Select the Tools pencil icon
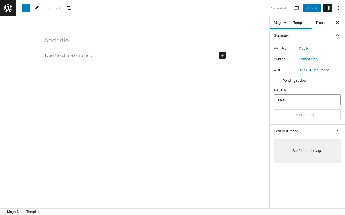This screenshot has height=215, width=345. click(x=37, y=8)
